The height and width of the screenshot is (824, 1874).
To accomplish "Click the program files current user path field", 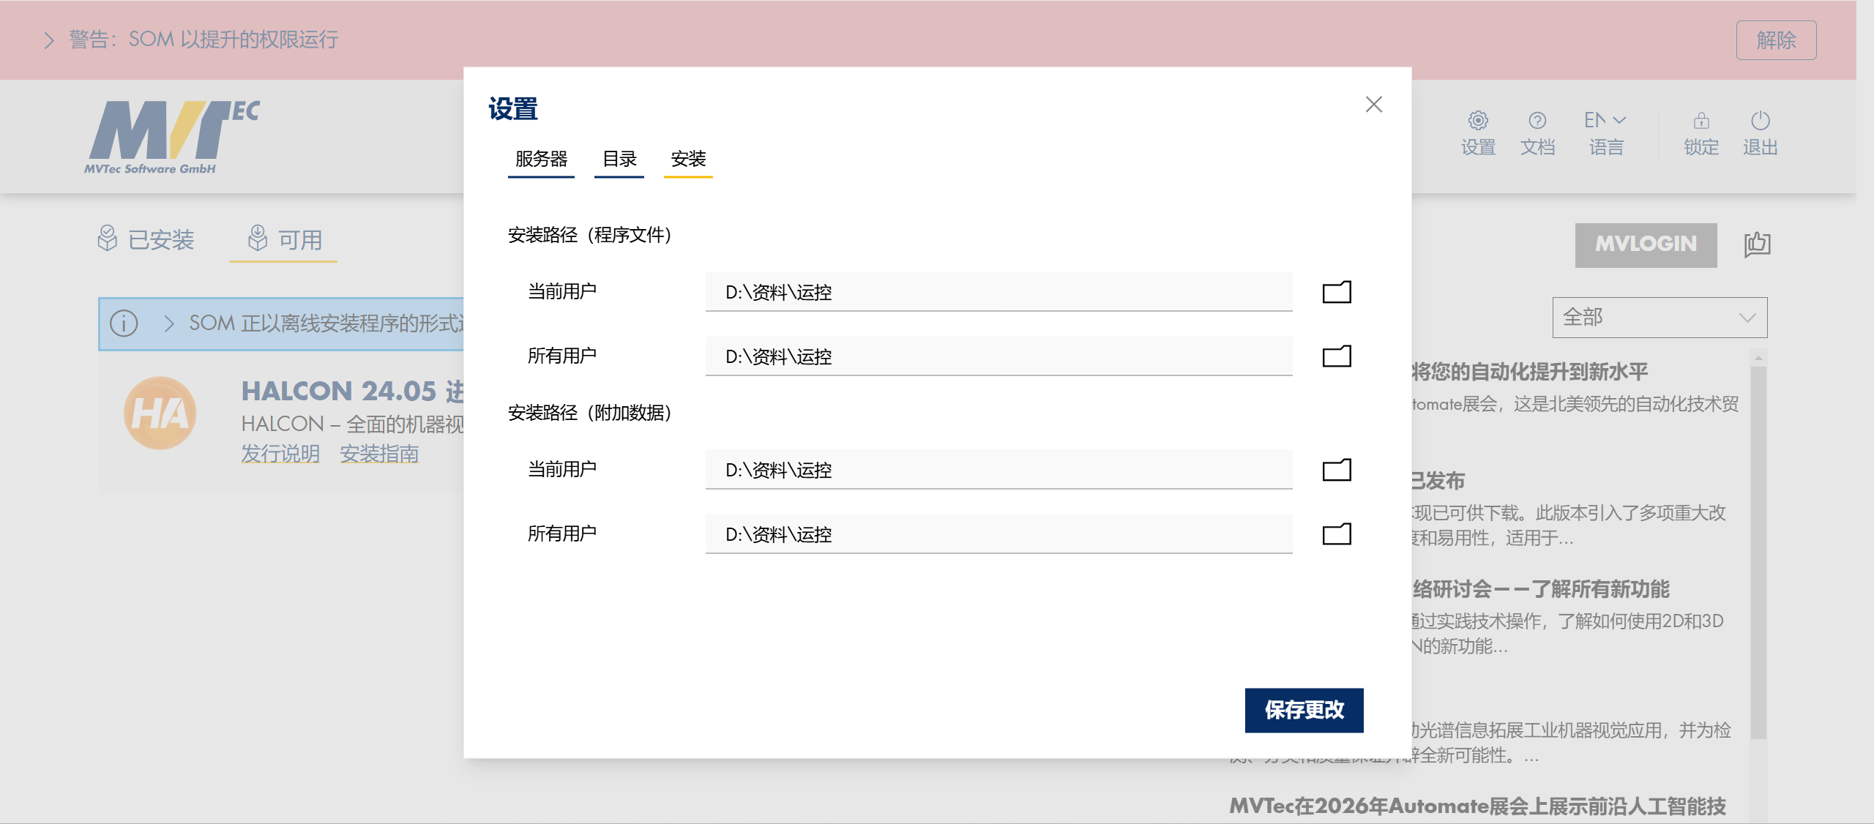I will pyautogui.click(x=998, y=292).
